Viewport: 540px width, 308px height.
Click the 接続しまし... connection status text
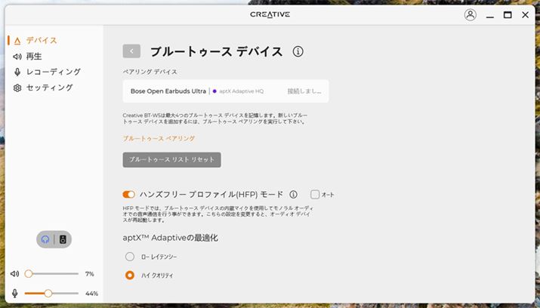point(304,91)
